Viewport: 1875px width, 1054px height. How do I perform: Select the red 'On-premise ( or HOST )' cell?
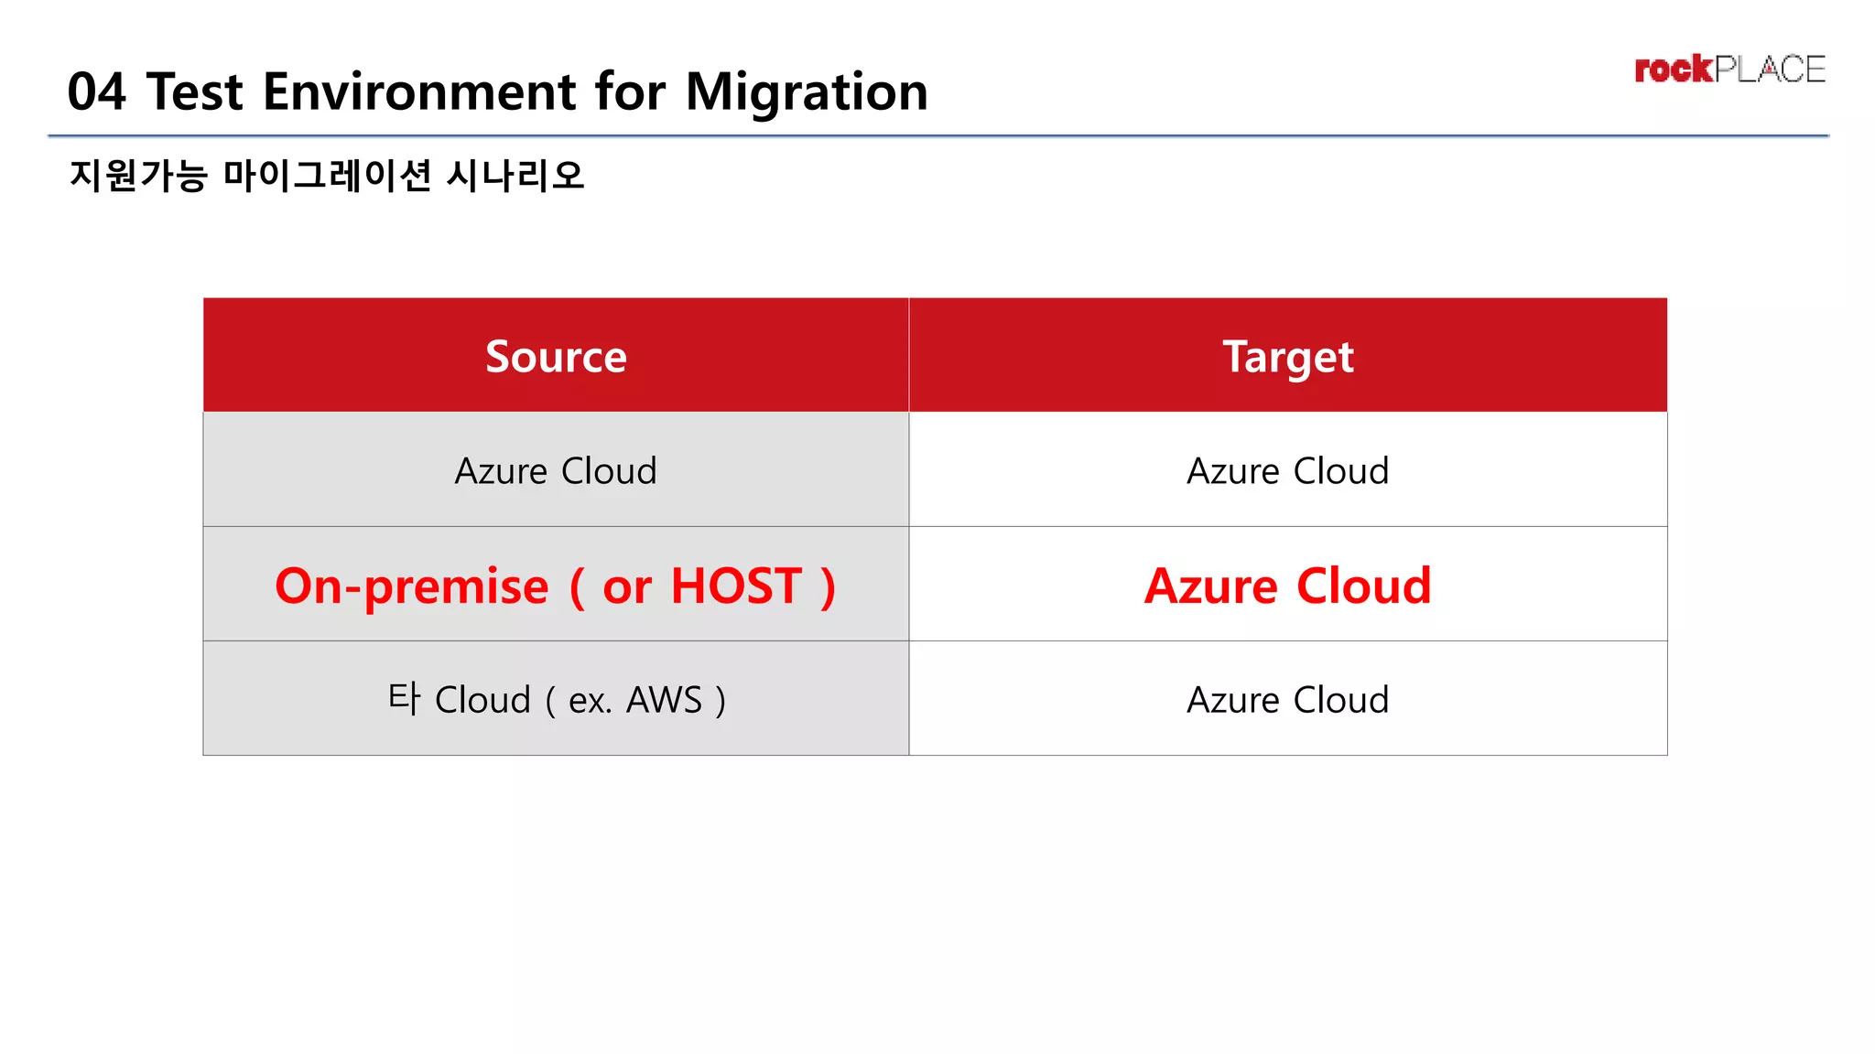[556, 586]
